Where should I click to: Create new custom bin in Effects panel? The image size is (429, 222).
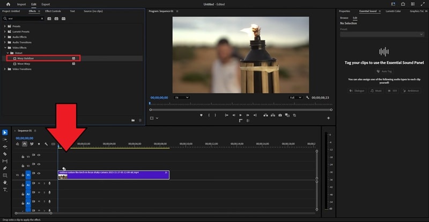click(x=133, y=120)
